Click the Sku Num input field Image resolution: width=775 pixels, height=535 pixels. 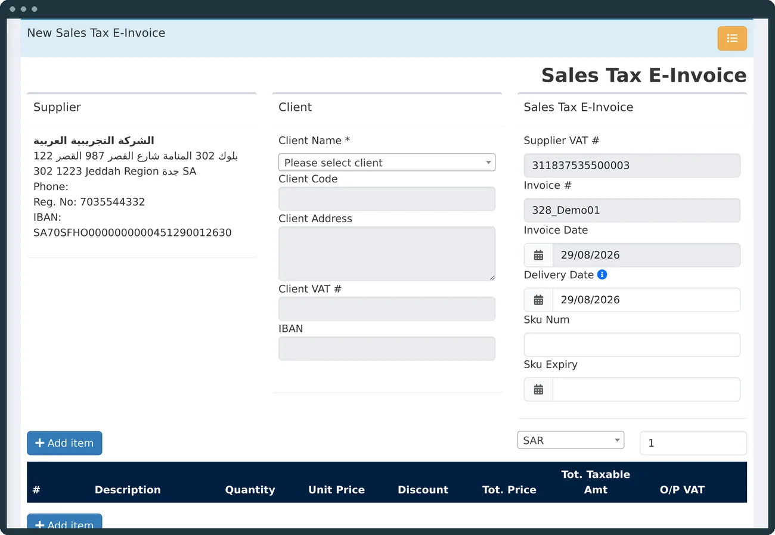point(632,345)
